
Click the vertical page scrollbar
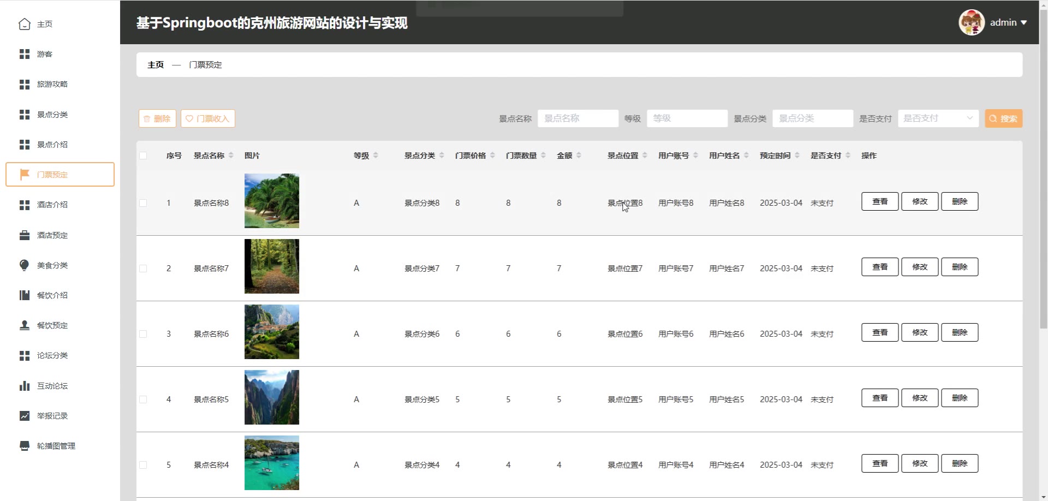[x=1043, y=164]
